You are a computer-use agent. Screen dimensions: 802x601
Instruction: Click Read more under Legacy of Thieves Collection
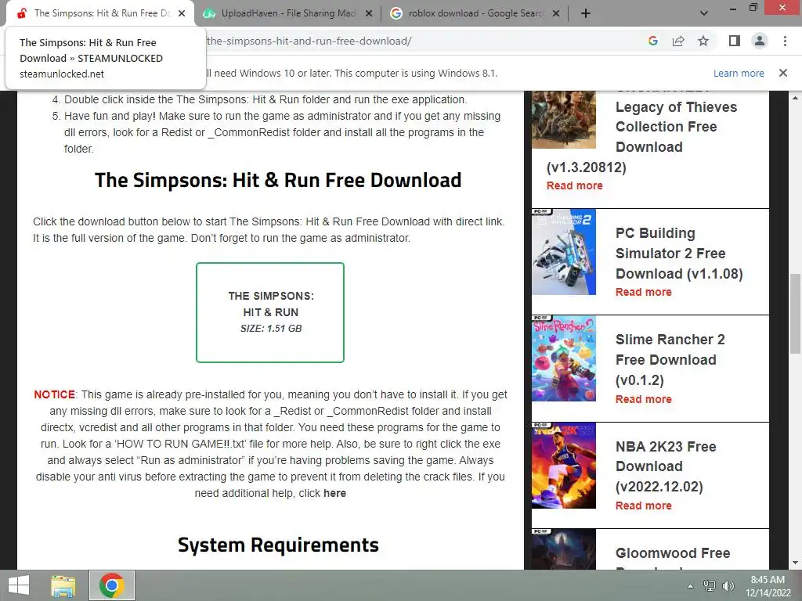pos(574,185)
